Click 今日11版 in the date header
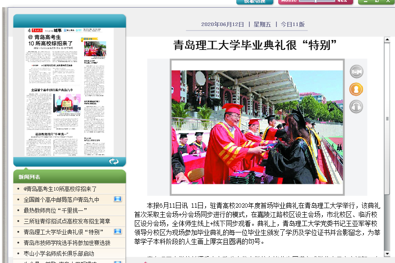The height and width of the screenshot is (263, 395). [x=292, y=25]
